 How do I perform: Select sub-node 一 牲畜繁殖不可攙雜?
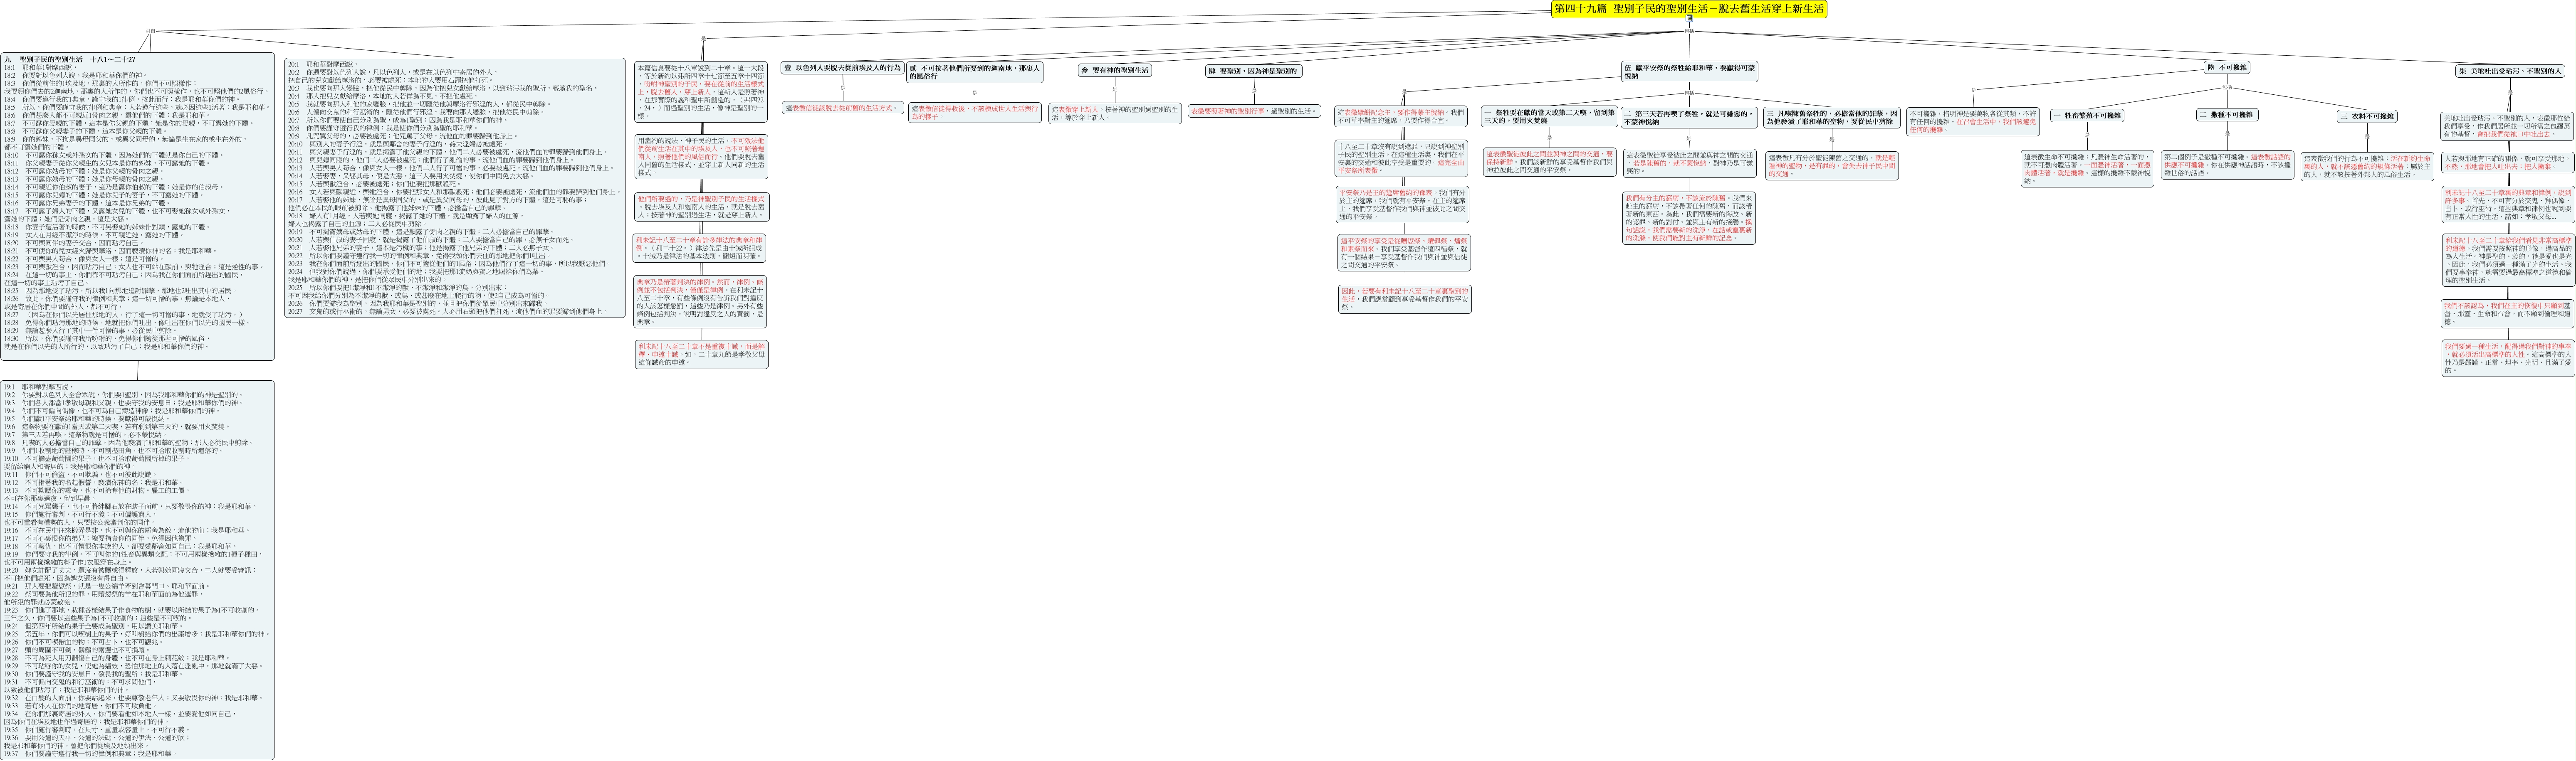click(2087, 115)
